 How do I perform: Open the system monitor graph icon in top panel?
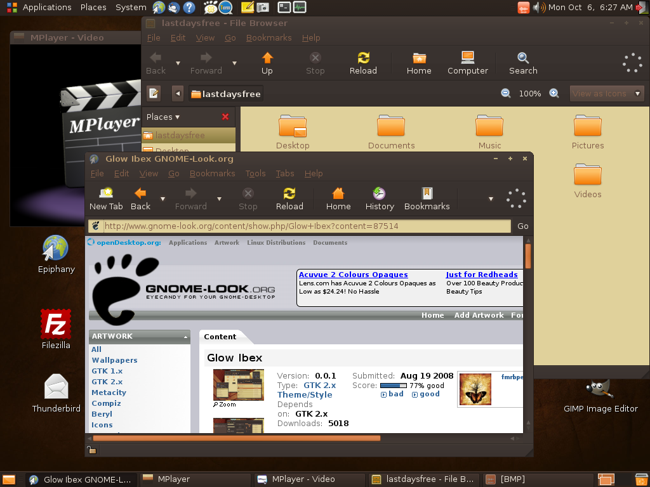point(300,7)
